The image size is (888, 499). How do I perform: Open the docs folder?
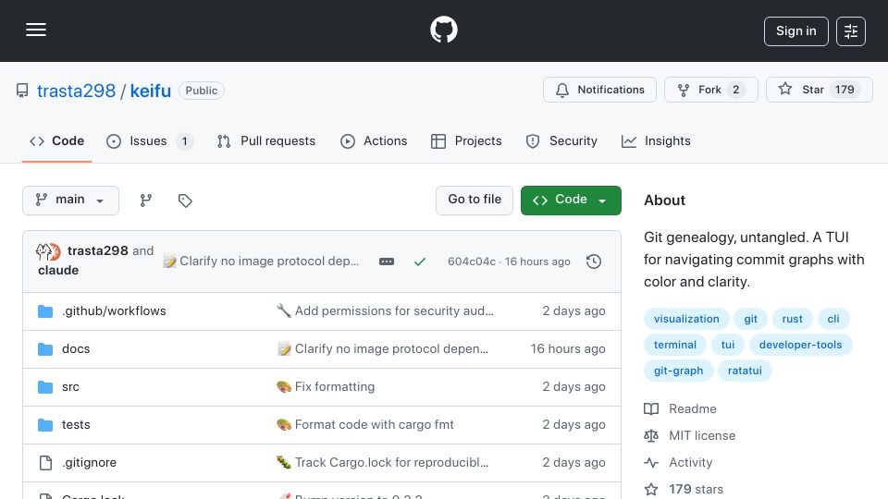pos(76,349)
